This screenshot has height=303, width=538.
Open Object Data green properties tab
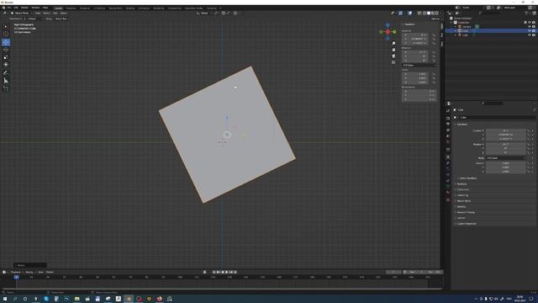tap(448, 187)
